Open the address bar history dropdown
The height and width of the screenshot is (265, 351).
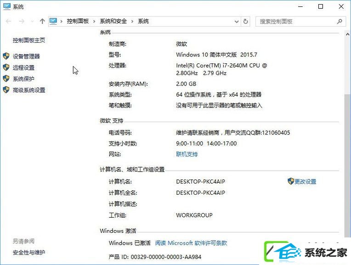coord(237,22)
